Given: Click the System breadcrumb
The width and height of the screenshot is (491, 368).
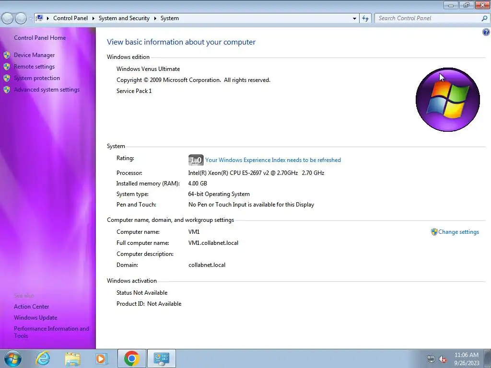Looking at the screenshot, I should tap(170, 18).
